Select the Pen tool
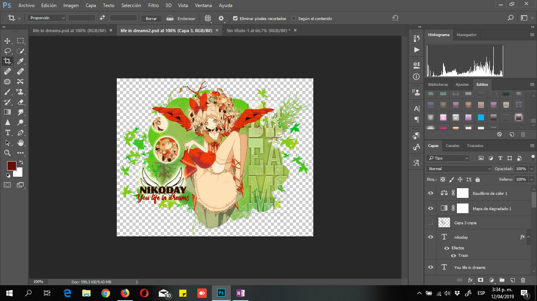 [20, 132]
